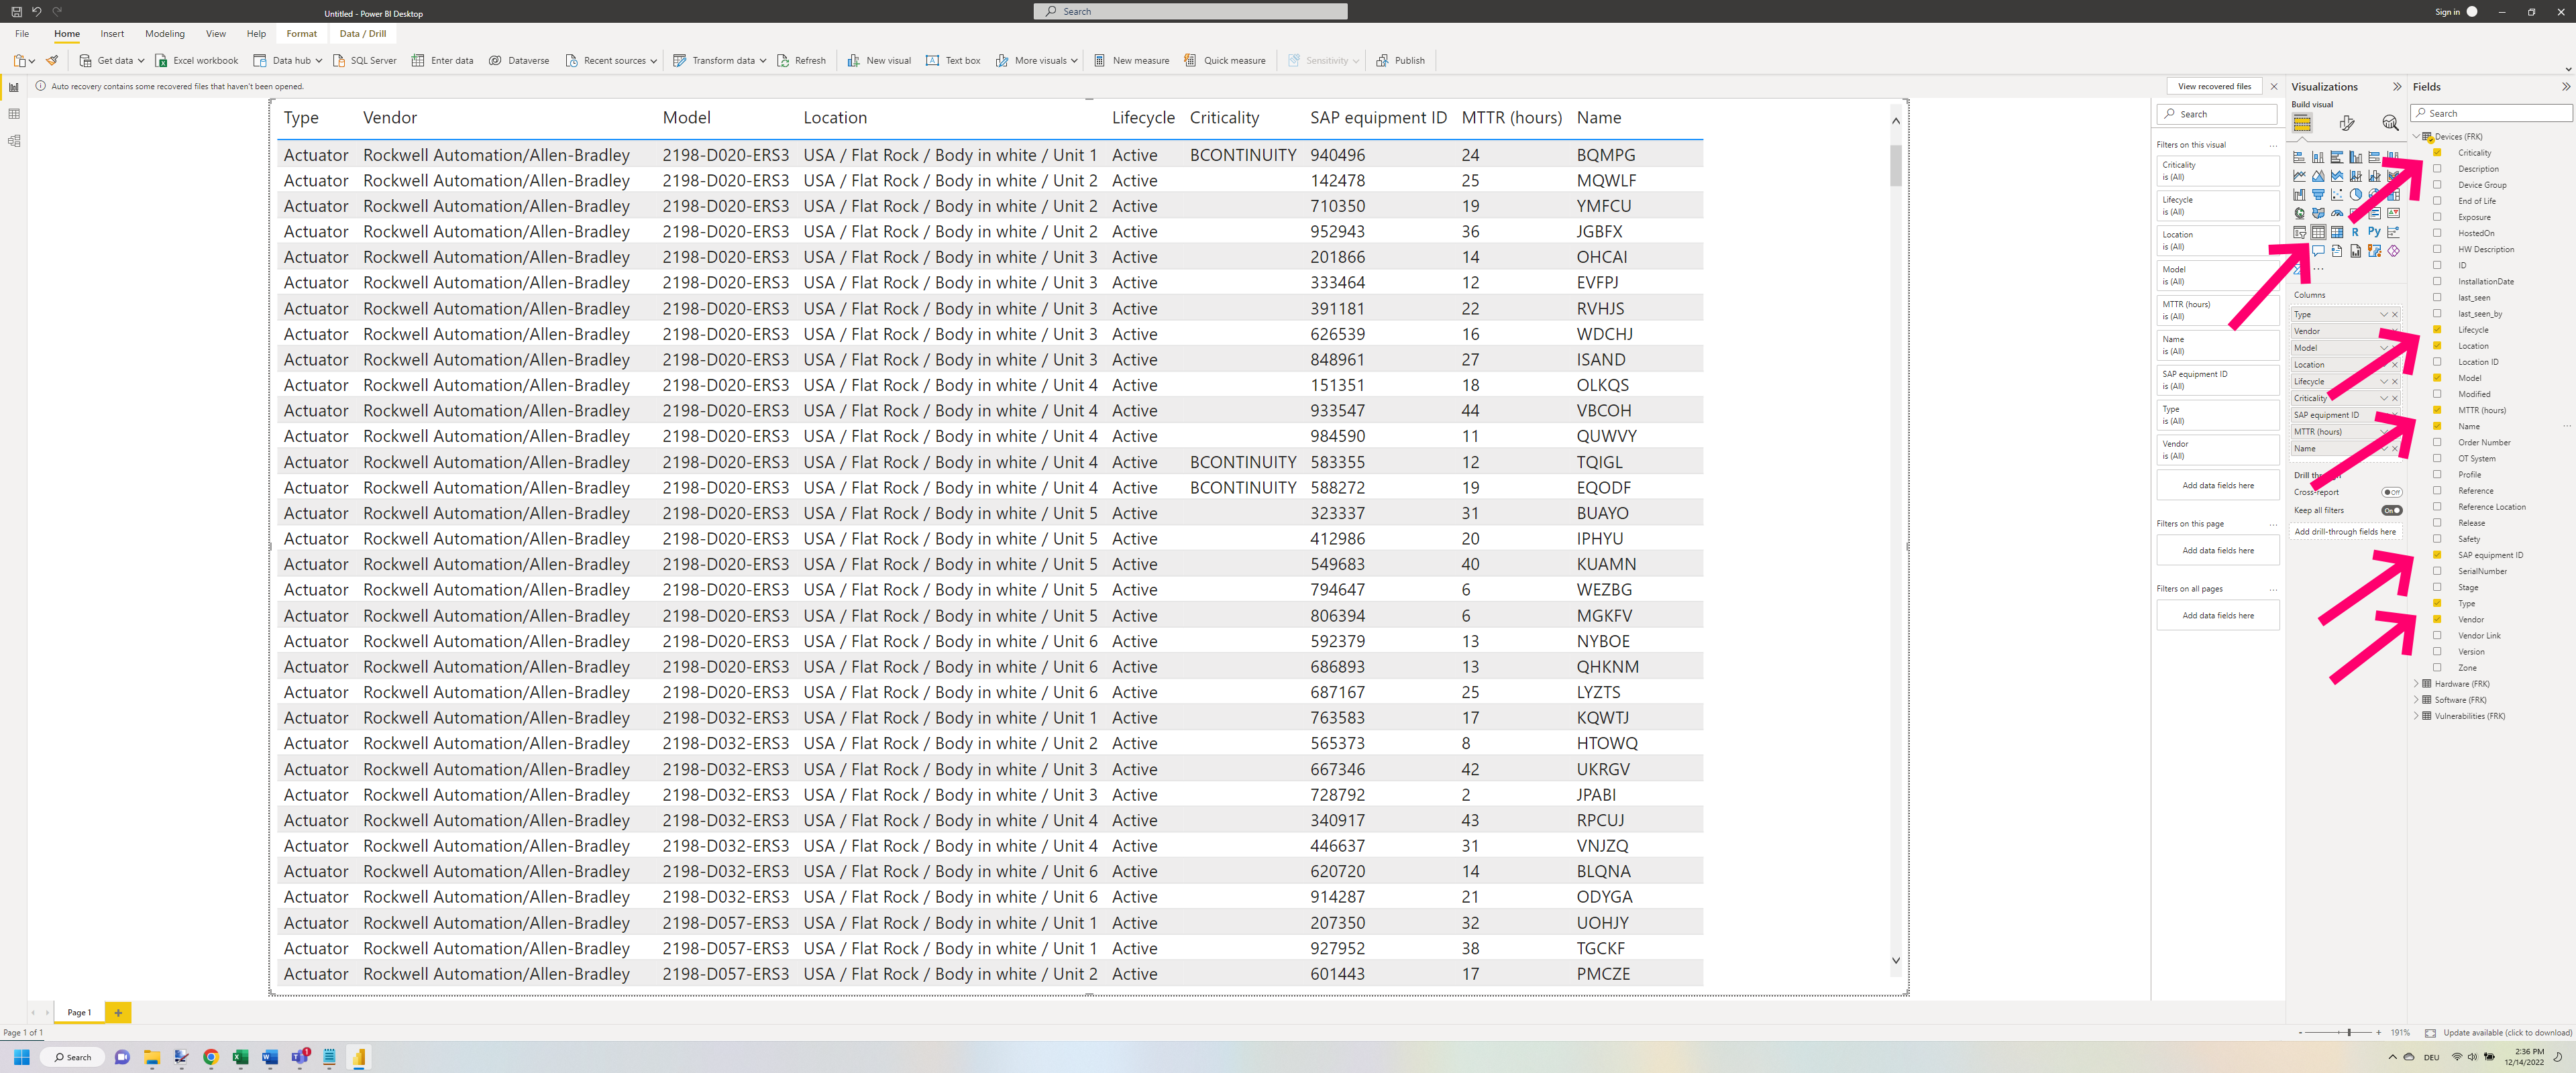Add a new page with plus button
2576x1073 pixels.
click(x=118, y=1013)
